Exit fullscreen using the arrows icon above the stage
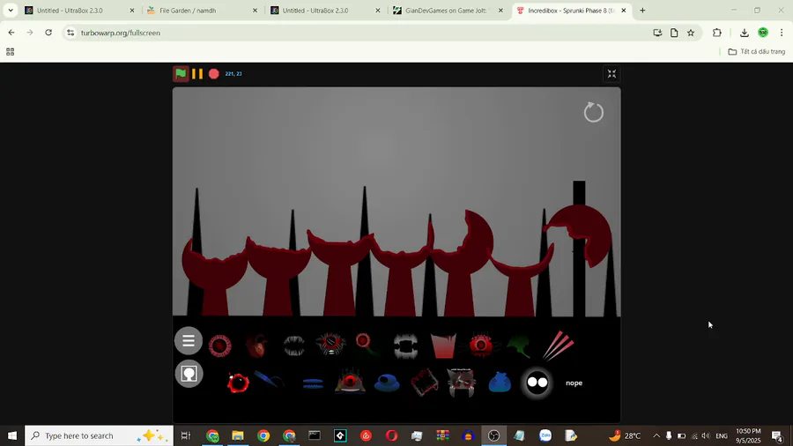 (x=611, y=74)
